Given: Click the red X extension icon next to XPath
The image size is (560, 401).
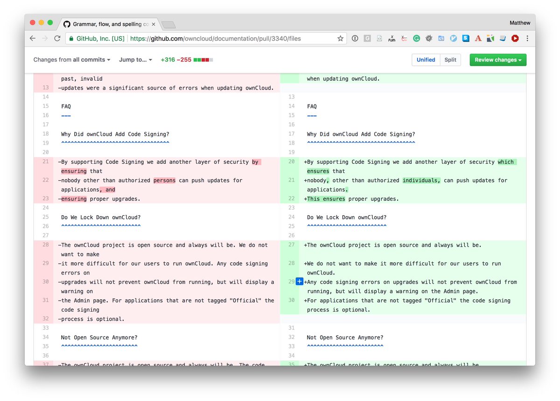Looking at the screenshot, I should click(404, 39).
